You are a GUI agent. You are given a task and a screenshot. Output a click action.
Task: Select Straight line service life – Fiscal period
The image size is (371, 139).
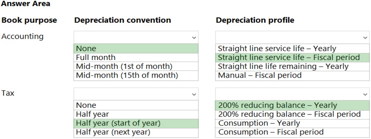coord(292,58)
